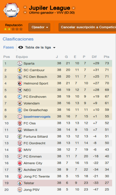The height and width of the screenshot is (195, 116).
Task: Click the Jupiler League hexagon logo
Action: (11, 10)
